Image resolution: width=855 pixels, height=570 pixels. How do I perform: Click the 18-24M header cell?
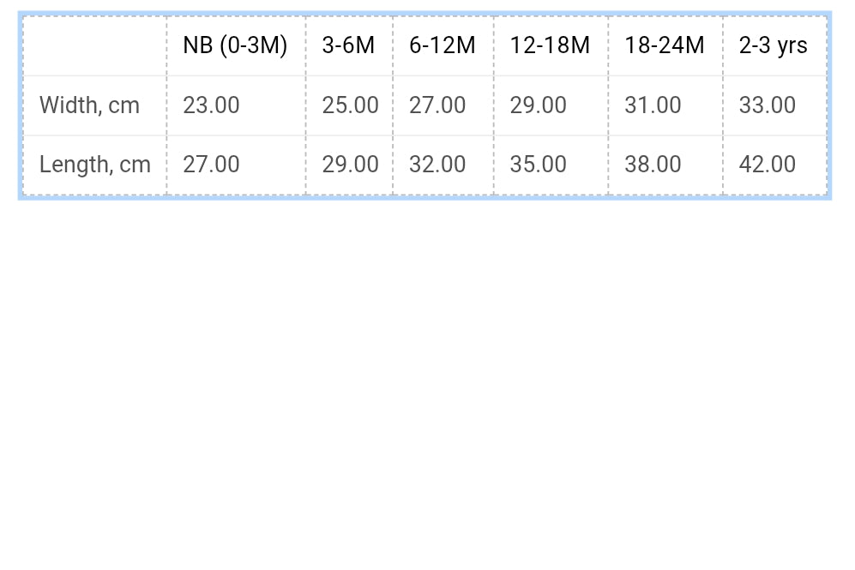665,45
